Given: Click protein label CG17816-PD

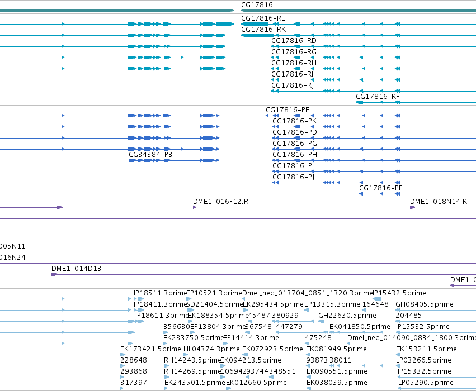Looking at the screenshot, I should click(294, 132).
